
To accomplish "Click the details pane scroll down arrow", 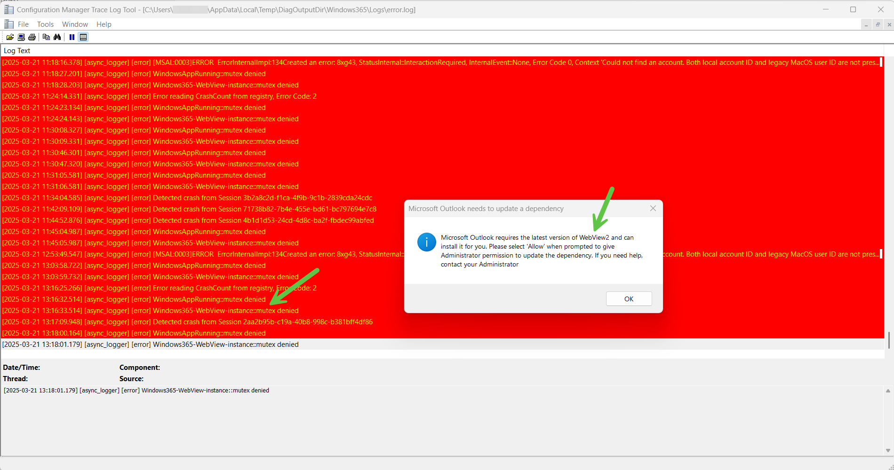I will 888,450.
